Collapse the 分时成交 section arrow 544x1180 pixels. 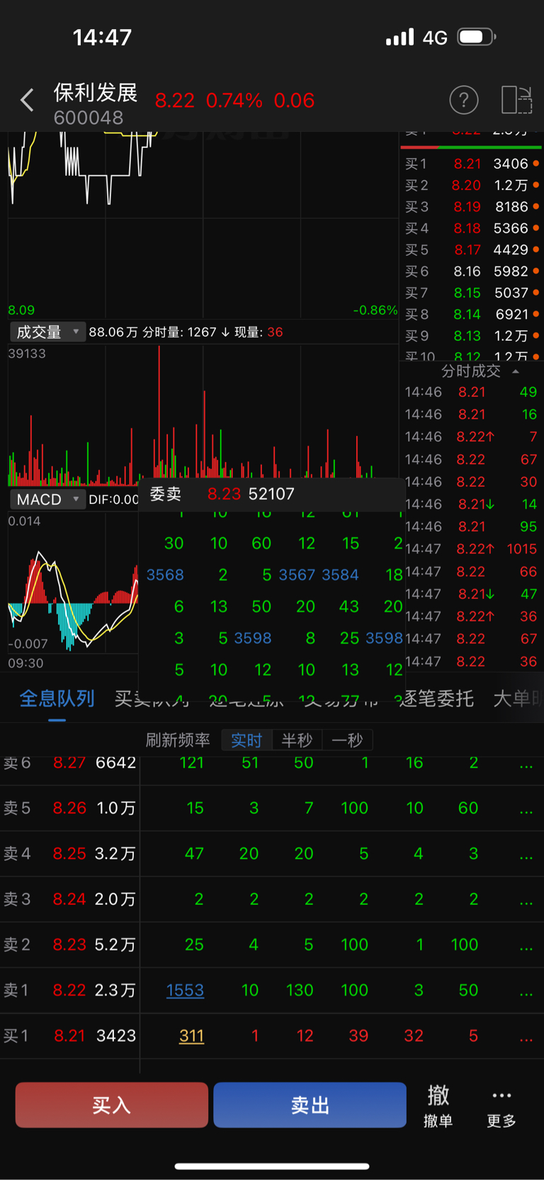(x=516, y=371)
